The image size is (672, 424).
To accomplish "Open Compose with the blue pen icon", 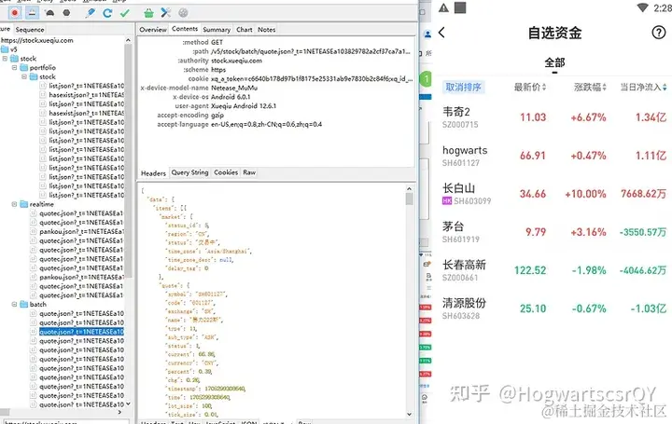I will (x=91, y=13).
